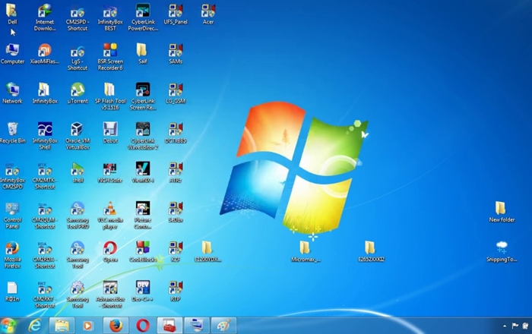
Task: Select the CM2MTK - Shortcut icon
Action: [44, 176]
